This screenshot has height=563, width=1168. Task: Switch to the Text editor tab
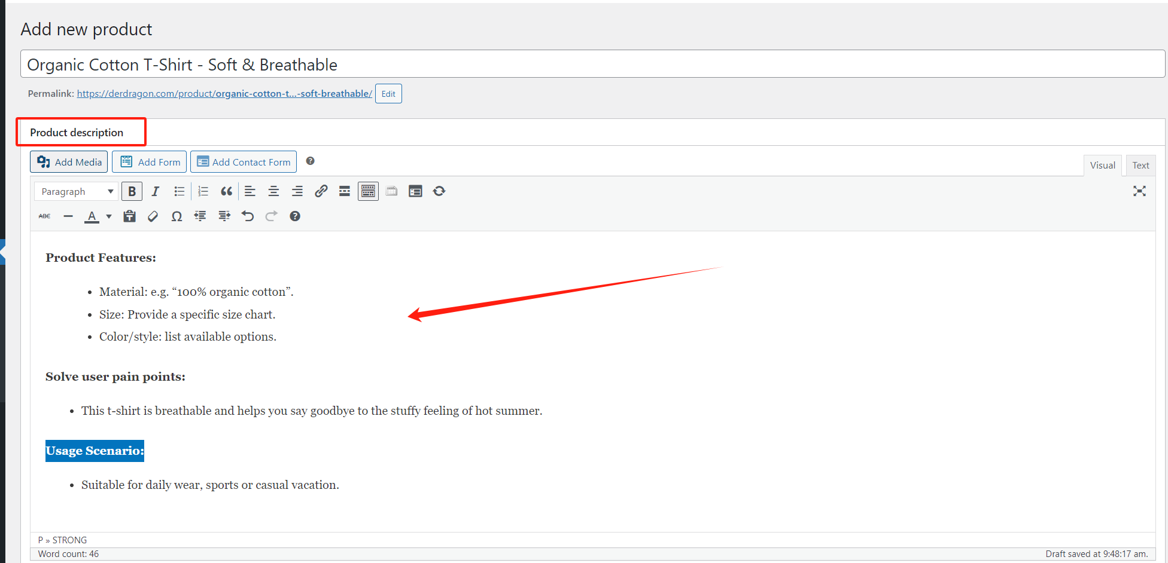(x=1140, y=166)
